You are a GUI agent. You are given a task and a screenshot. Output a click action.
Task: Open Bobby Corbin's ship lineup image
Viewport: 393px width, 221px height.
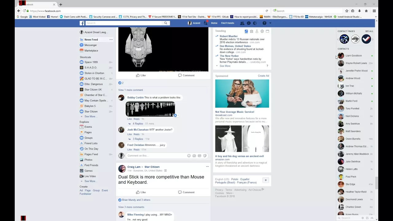point(150,109)
